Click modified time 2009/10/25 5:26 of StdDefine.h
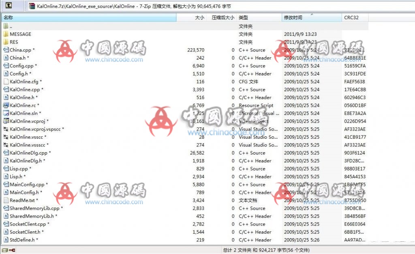415x254 pixels. click(x=302, y=240)
